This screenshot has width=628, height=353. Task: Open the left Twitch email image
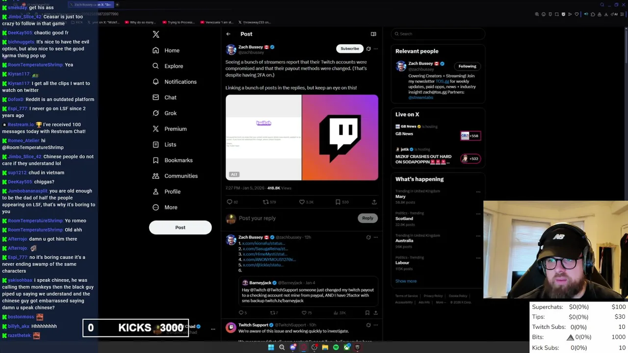pyautogui.click(x=263, y=138)
